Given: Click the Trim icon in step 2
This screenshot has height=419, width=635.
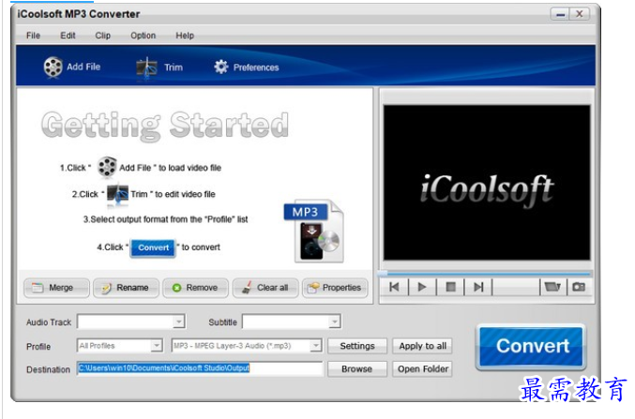Looking at the screenshot, I should [118, 194].
